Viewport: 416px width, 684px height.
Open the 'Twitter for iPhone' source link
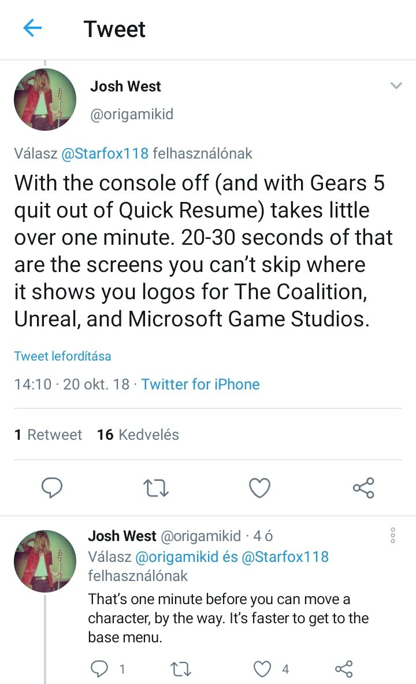(200, 384)
